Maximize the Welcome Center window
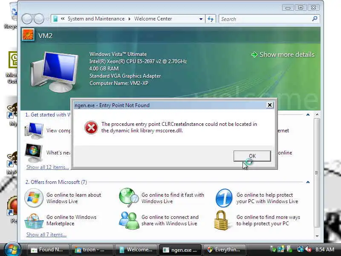This screenshot has width=341, height=256. (x=301, y=8)
